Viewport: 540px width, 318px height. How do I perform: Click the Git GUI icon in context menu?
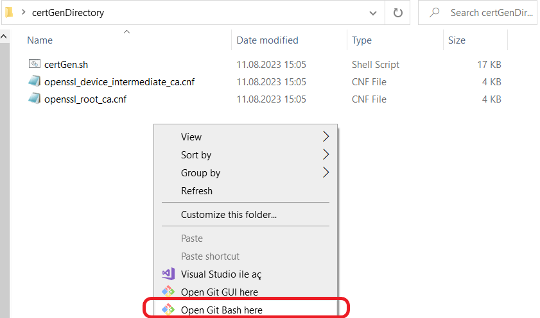pos(168,292)
